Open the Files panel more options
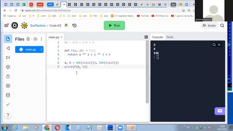The width and height of the screenshot is (233, 131). (41, 39)
